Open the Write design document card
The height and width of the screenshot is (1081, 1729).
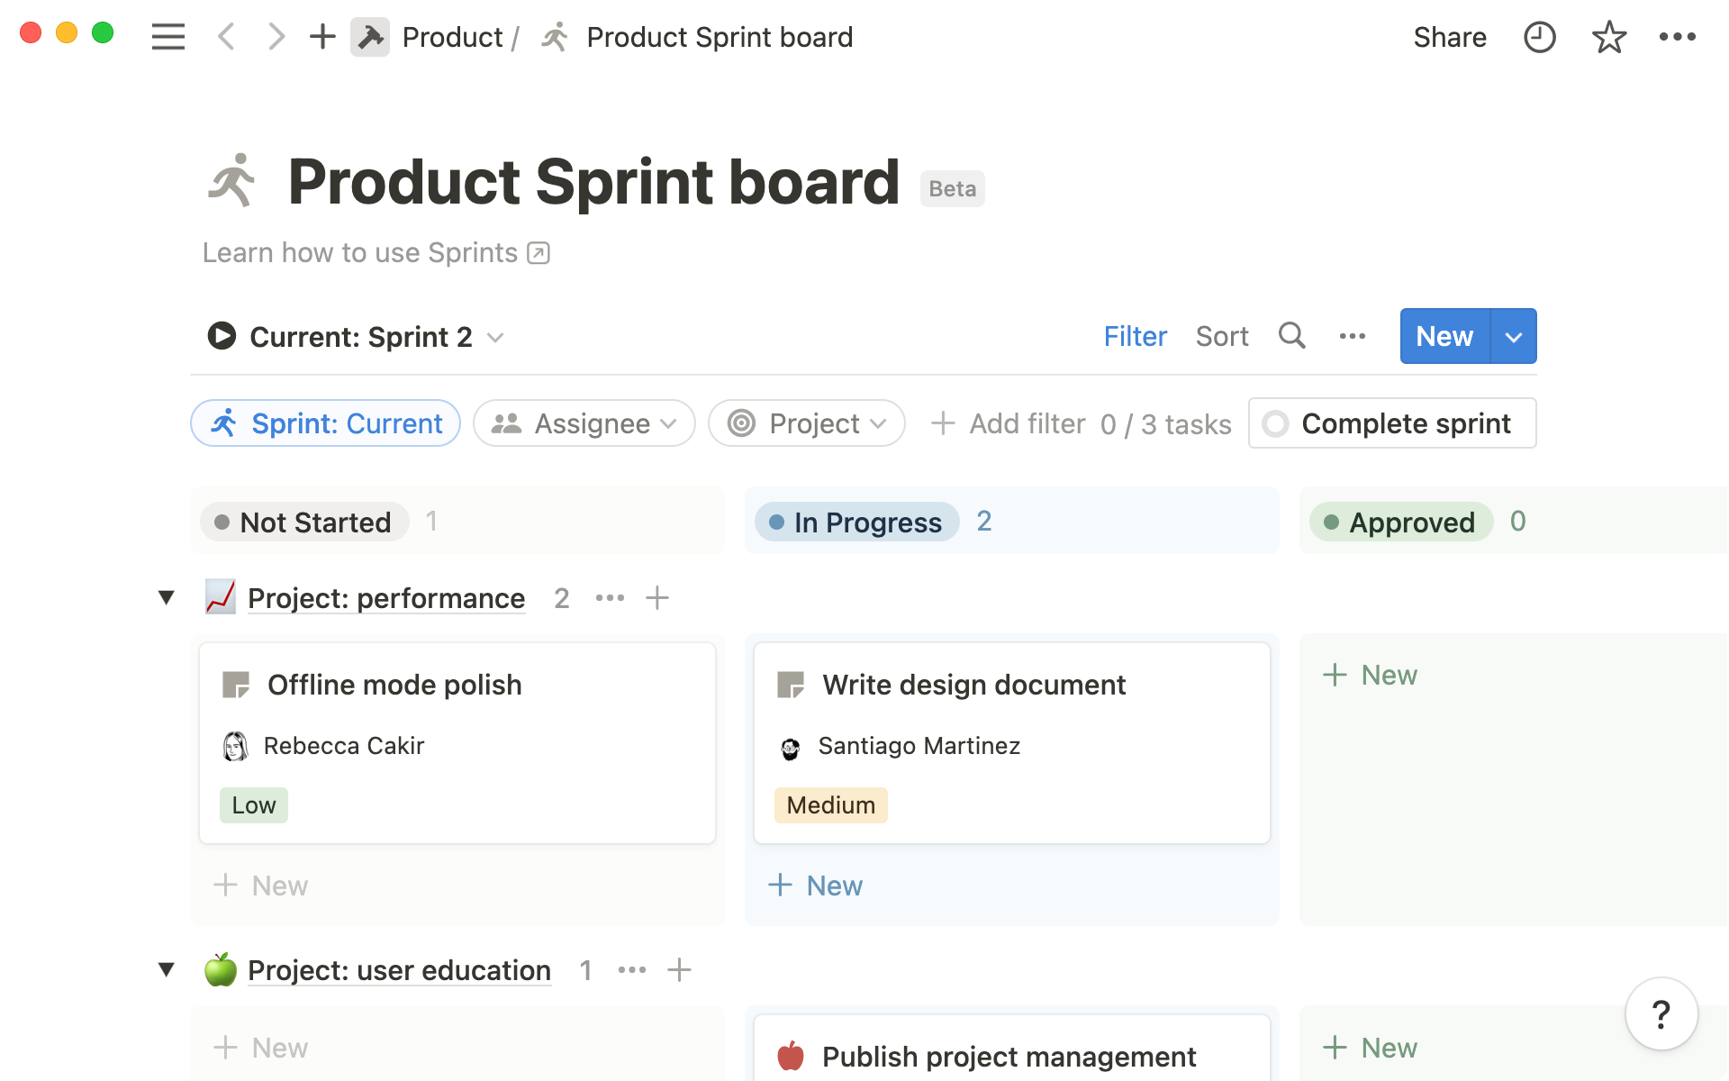coord(973,685)
